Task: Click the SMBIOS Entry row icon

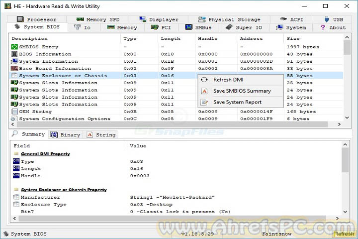Action: tap(14, 47)
